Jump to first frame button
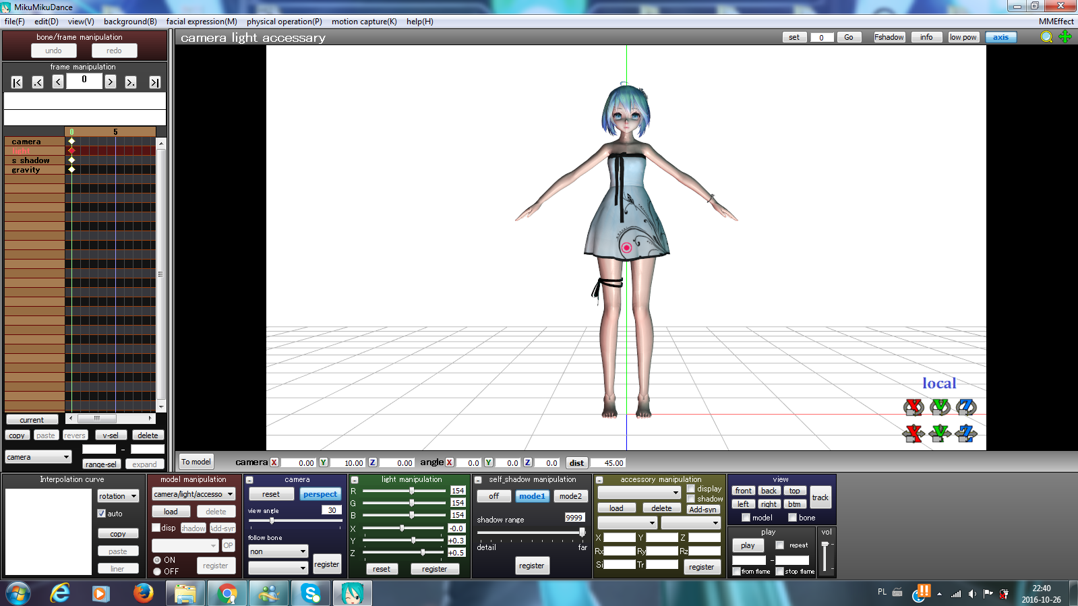 click(17, 82)
